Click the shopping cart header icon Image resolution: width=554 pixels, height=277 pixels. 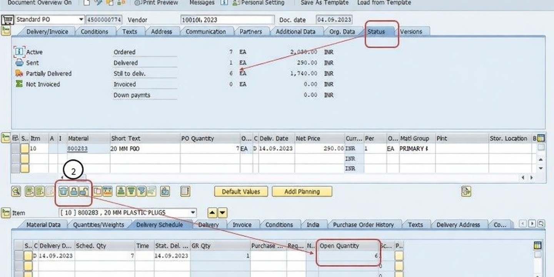point(7,20)
